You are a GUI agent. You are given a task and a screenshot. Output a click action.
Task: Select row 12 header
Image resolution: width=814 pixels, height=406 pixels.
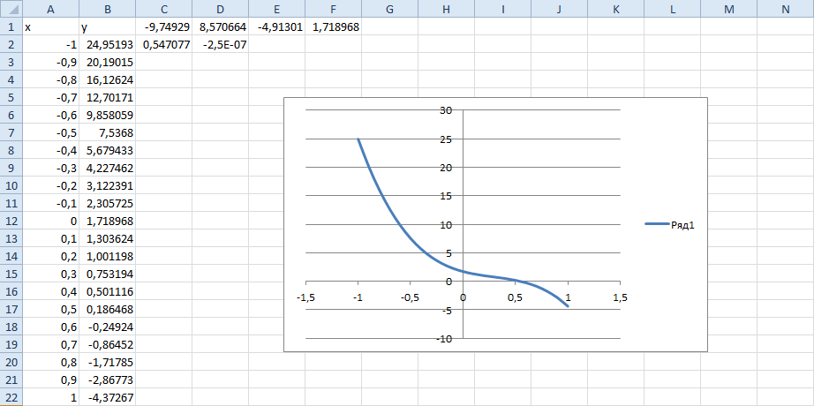point(11,222)
